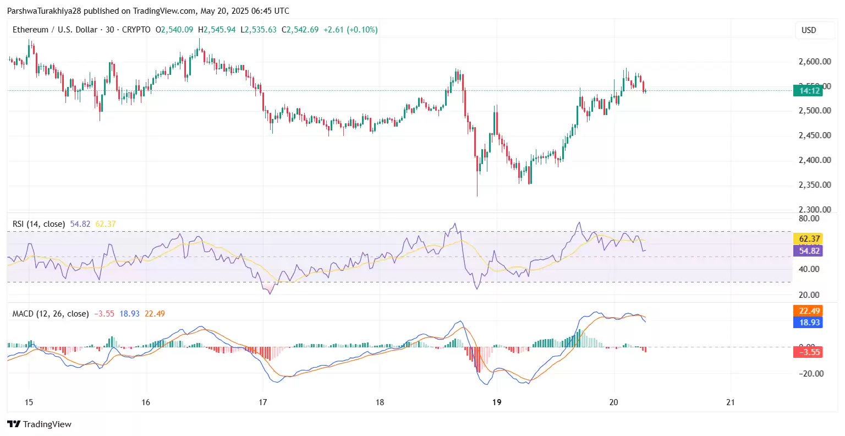Screen dimensions: 845x436
Task: Select the purple 54.82 RSI value tag
Action: click(x=808, y=251)
